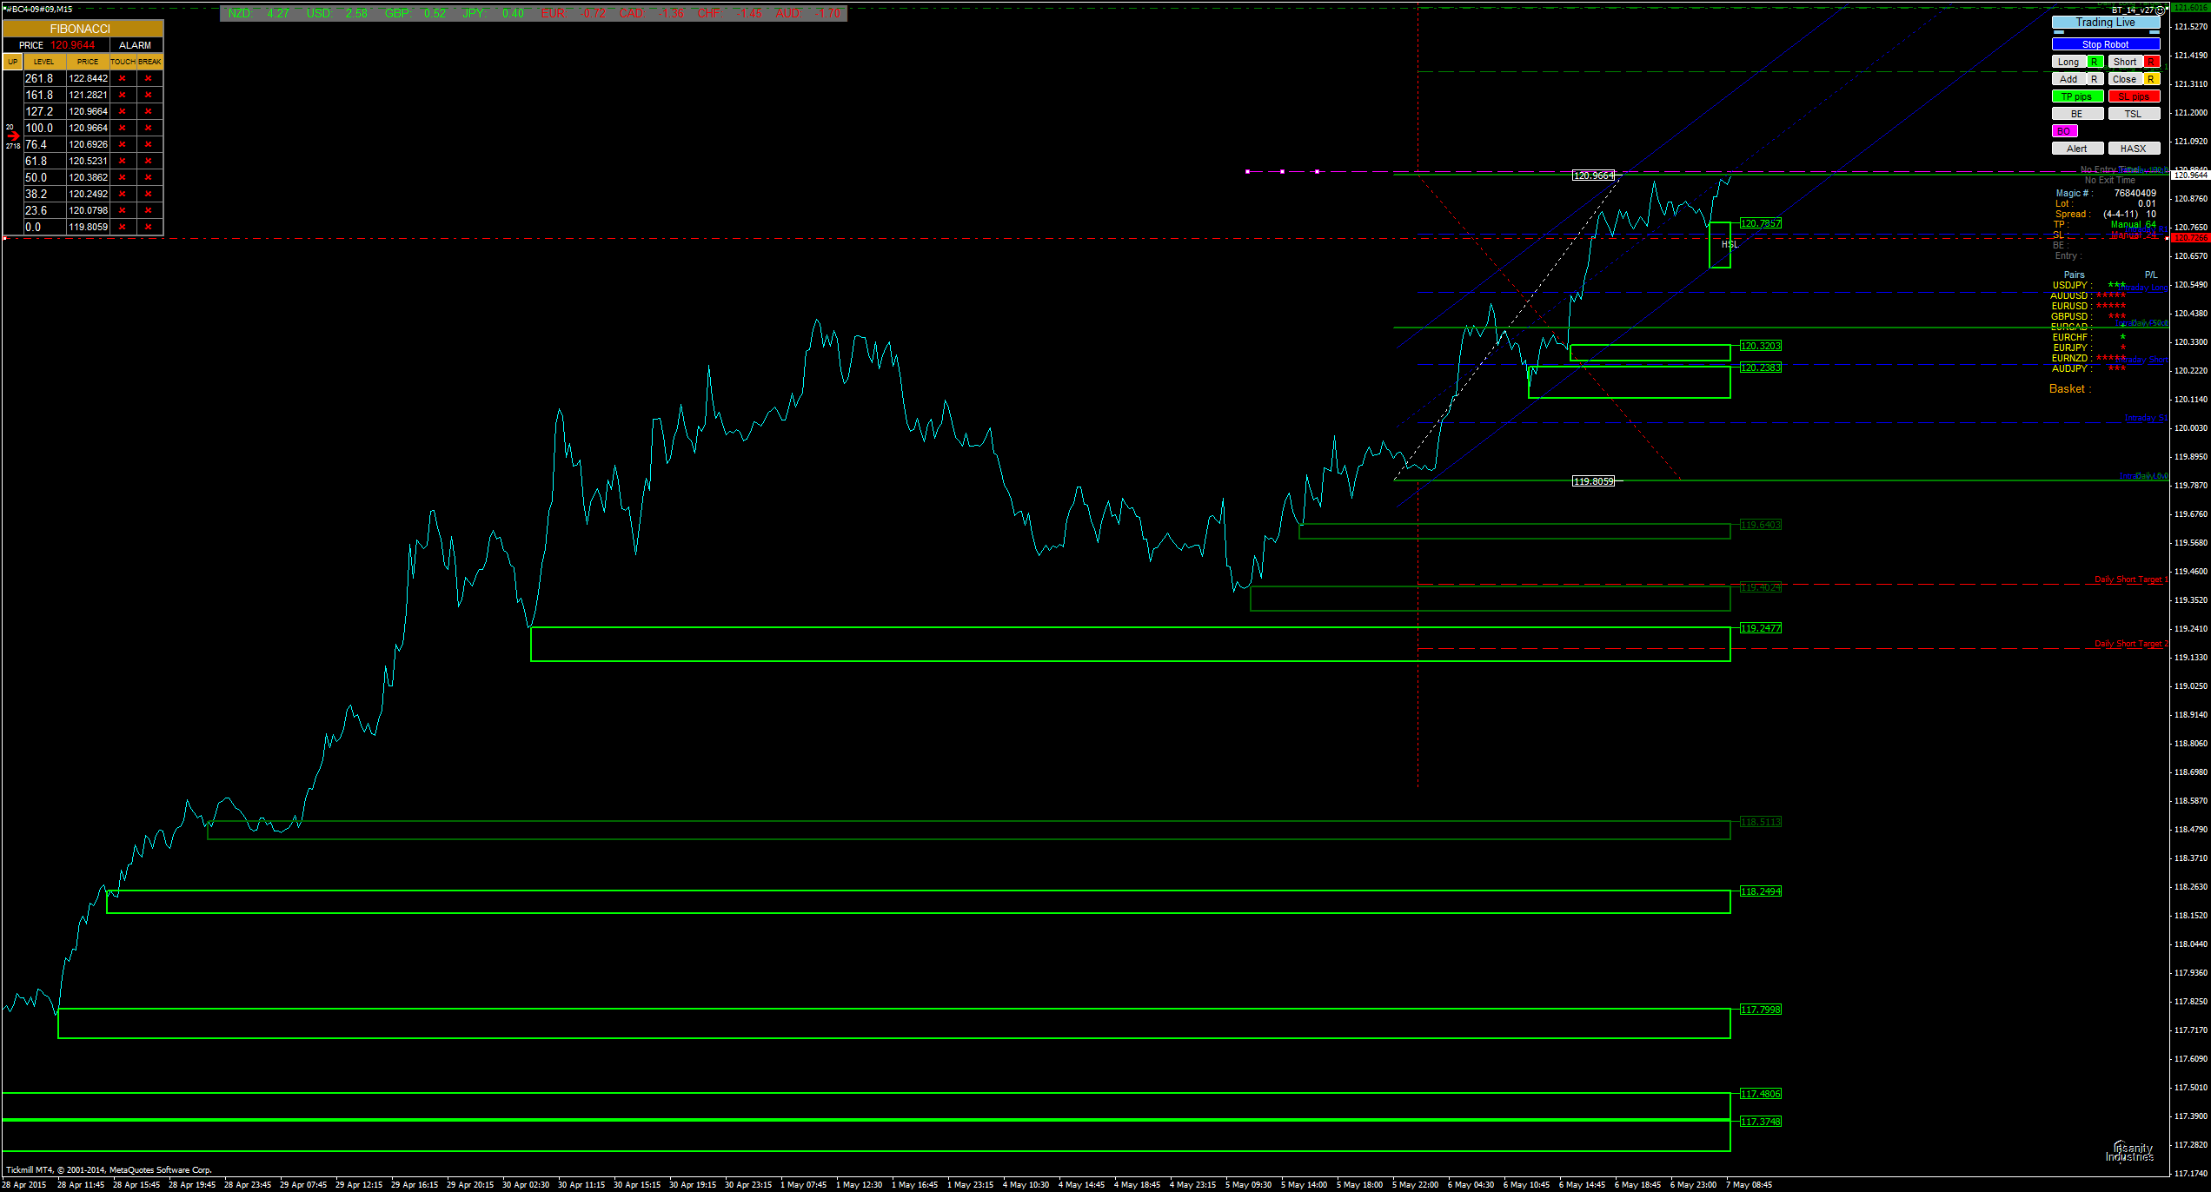This screenshot has height=1192, width=2211.
Task: Open a Short position
Action: 2125,62
